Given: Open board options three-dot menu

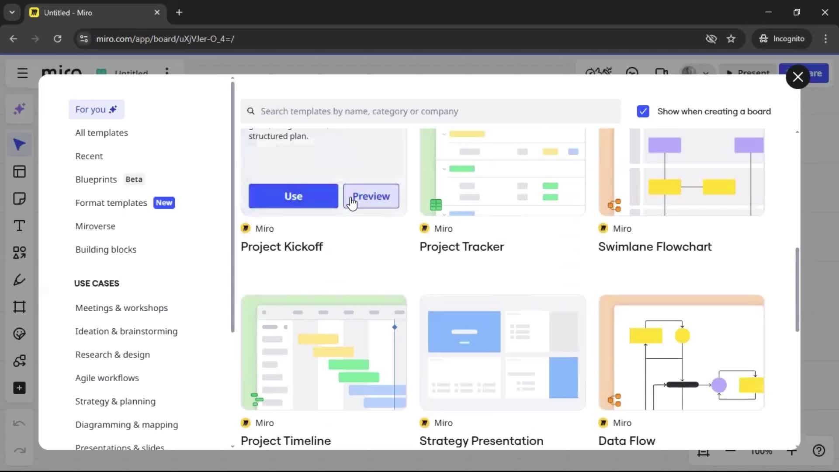Looking at the screenshot, I should (167, 71).
